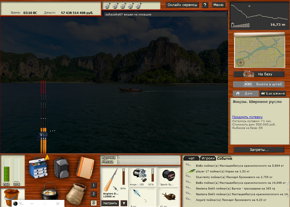Open Запреты... button

point(259,150)
